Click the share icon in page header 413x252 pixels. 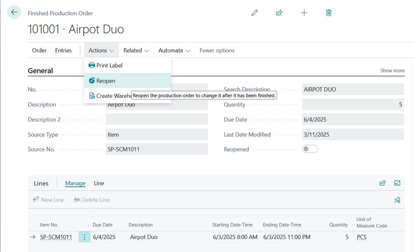pyautogui.click(x=279, y=13)
